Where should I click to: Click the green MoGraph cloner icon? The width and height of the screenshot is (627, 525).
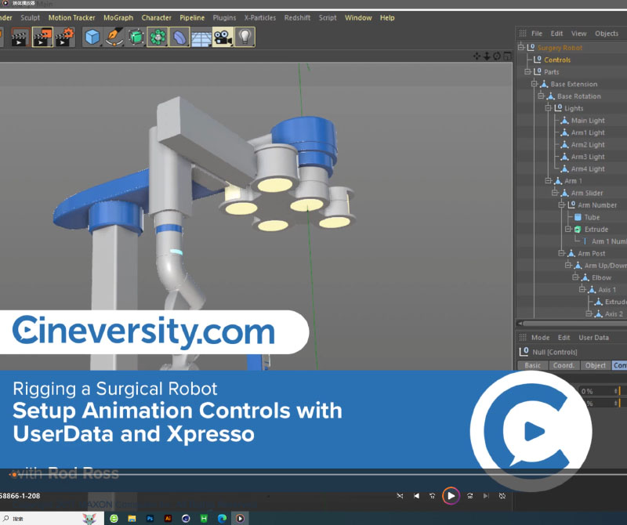tap(158, 37)
